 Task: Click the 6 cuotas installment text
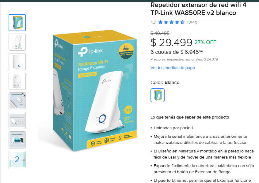[177, 52]
